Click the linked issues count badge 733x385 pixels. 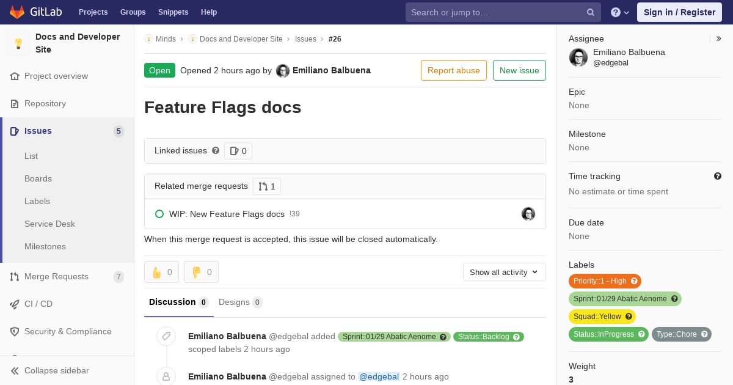[238, 151]
